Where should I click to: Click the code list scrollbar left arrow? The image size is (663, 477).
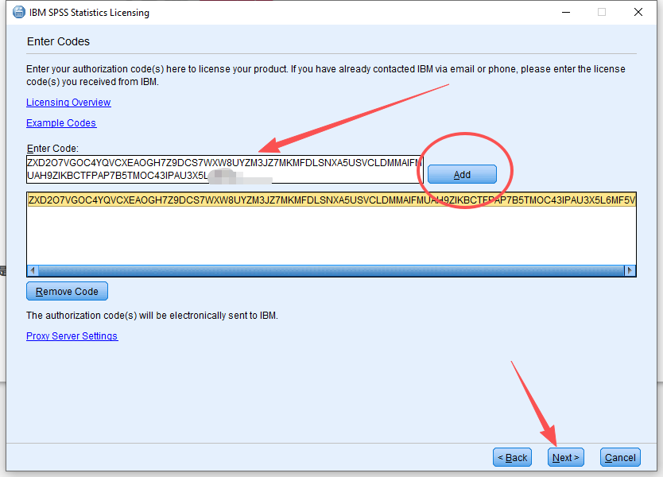[33, 270]
